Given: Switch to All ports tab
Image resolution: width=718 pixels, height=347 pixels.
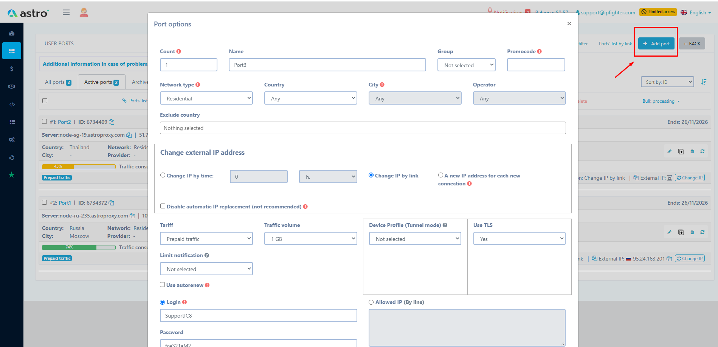Looking at the screenshot, I should click(58, 82).
